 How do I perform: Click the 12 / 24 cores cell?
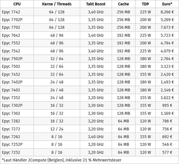click(57, 129)
